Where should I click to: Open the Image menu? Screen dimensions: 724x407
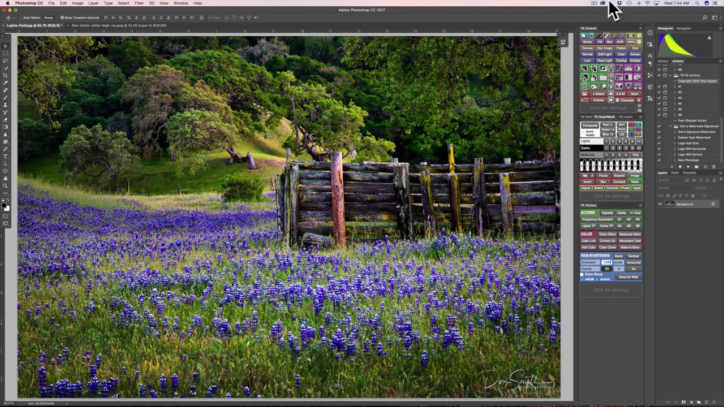(77, 3)
